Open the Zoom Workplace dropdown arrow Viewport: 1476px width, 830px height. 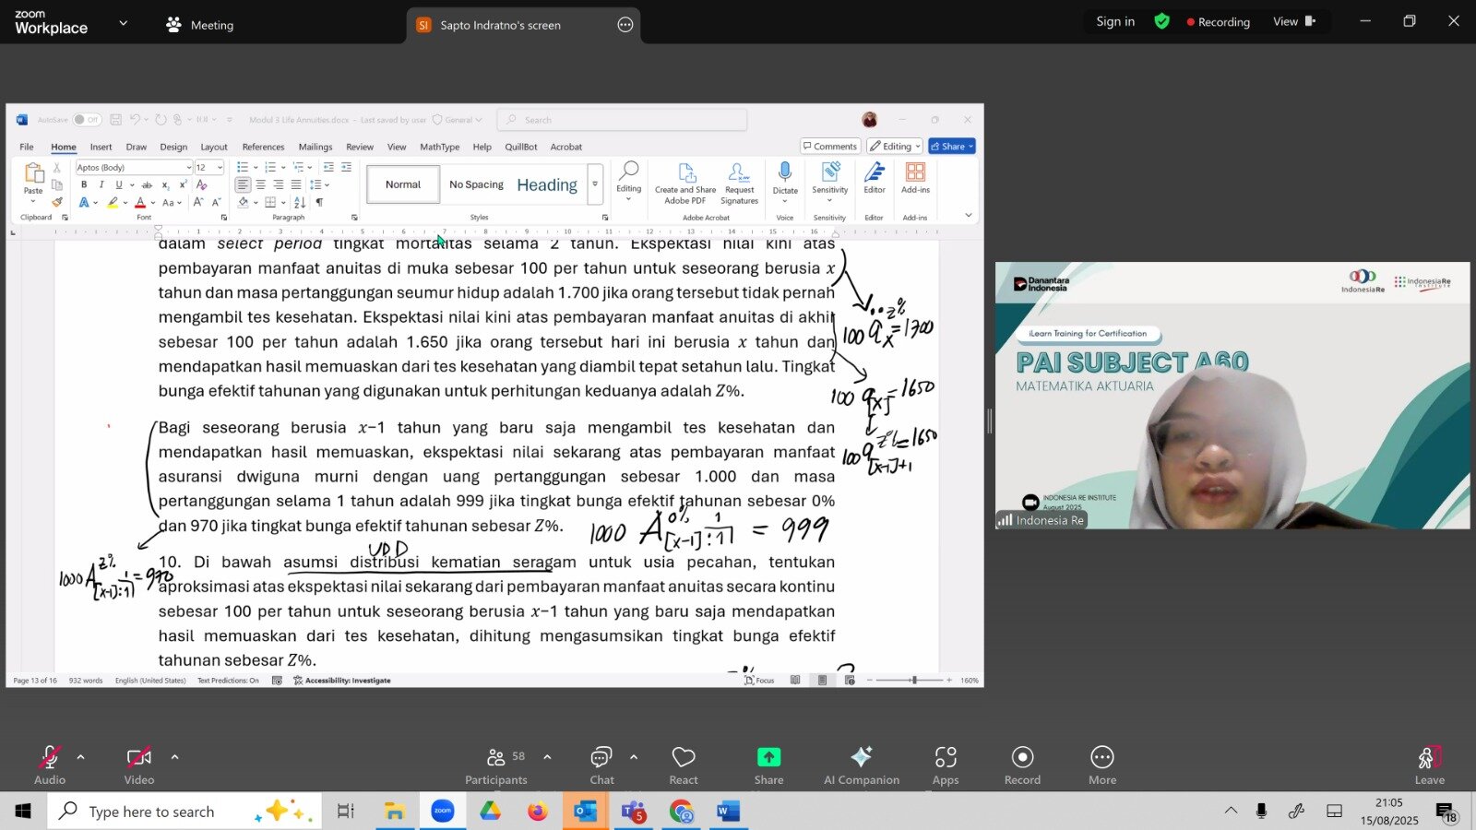[124, 23]
